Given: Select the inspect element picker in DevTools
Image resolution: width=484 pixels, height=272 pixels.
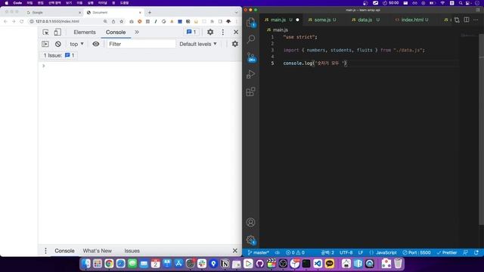Looking at the screenshot, I should coord(45,32).
